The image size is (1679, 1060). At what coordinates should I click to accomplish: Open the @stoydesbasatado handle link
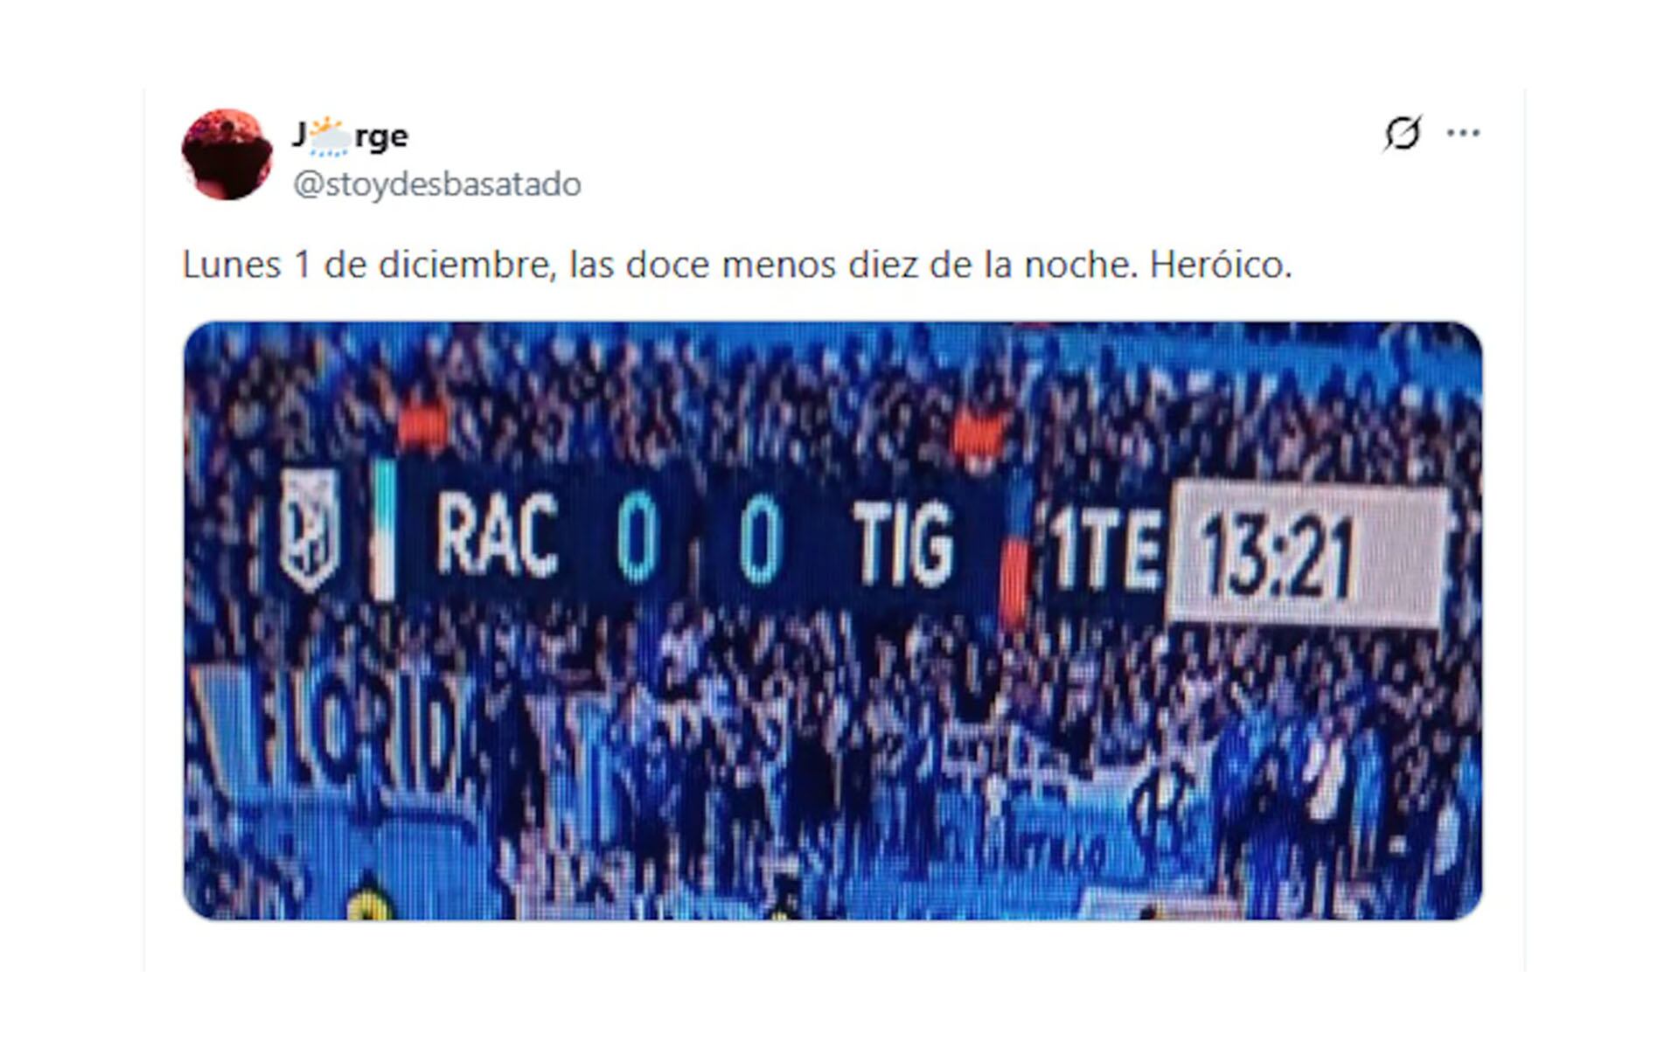436,184
